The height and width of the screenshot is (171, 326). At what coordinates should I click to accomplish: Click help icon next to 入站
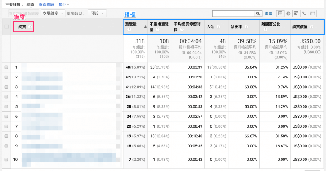pyautogui.click(x=218, y=27)
